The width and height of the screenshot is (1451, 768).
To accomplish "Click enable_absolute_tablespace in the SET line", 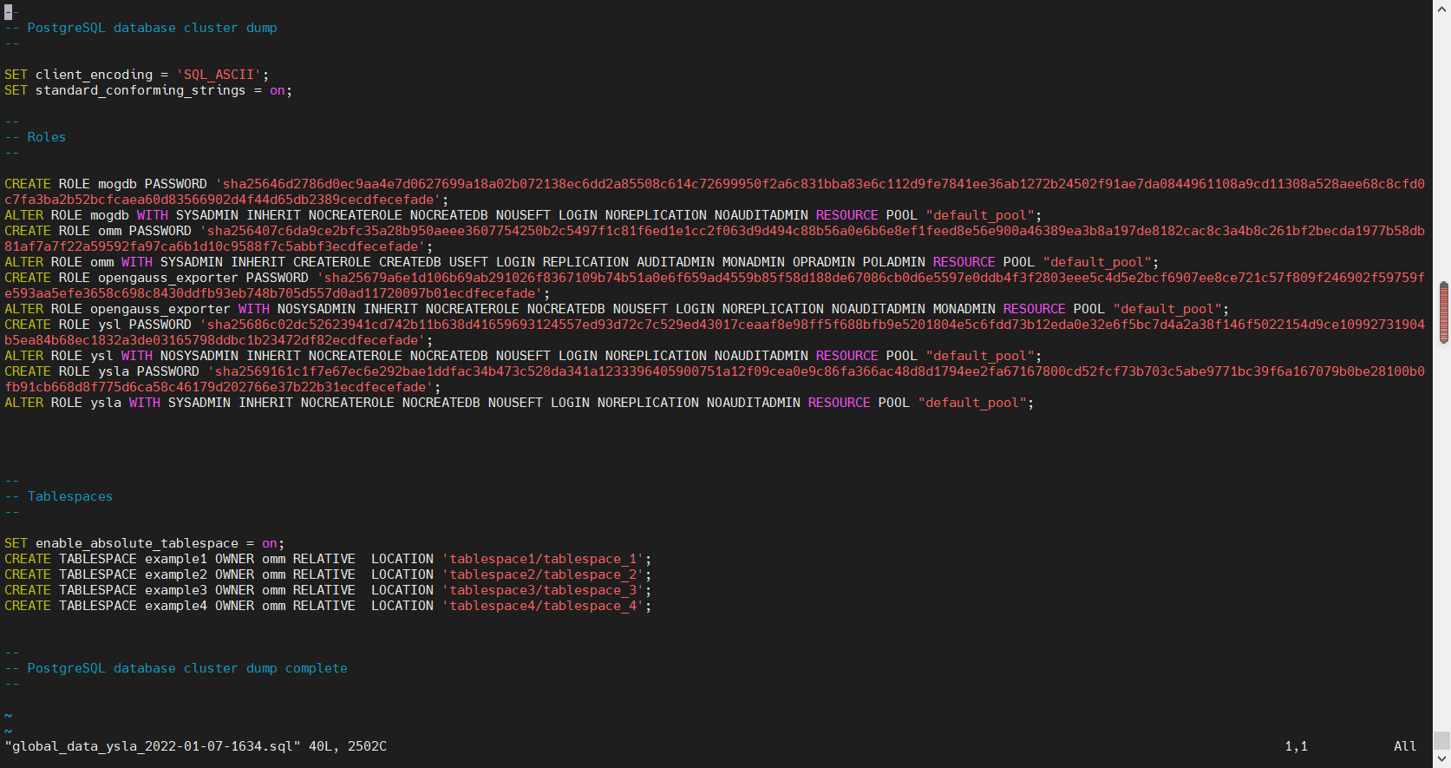I will tap(137, 543).
